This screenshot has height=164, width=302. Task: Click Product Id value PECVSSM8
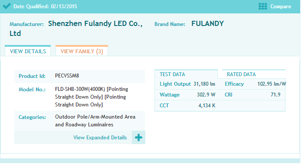pos(67,76)
